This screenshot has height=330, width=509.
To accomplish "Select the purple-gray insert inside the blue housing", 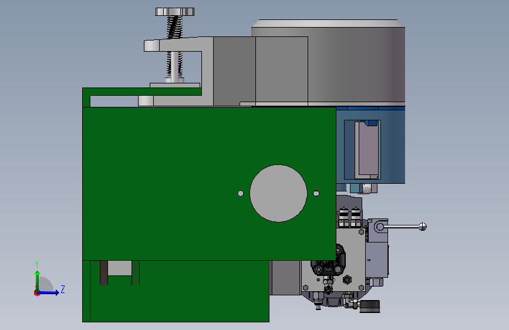I will tap(369, 150).
